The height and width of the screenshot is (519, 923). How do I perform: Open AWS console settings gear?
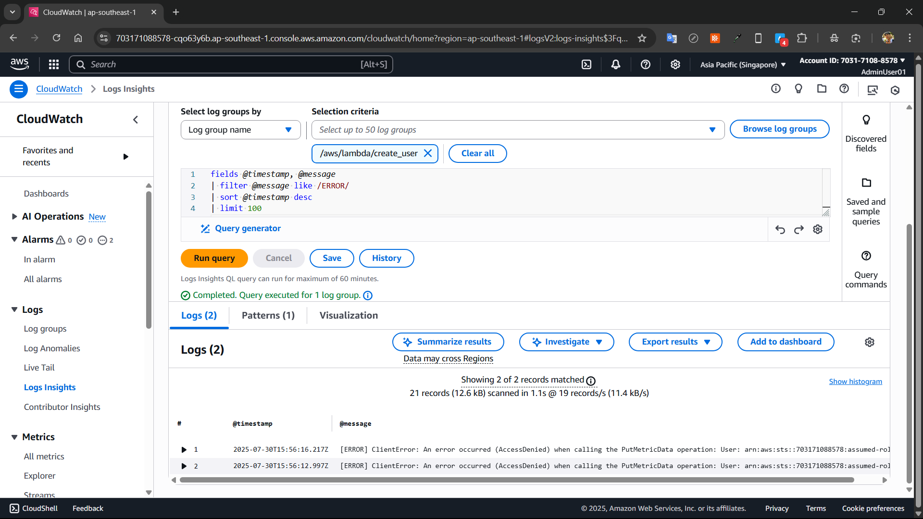tap(675, 64)
